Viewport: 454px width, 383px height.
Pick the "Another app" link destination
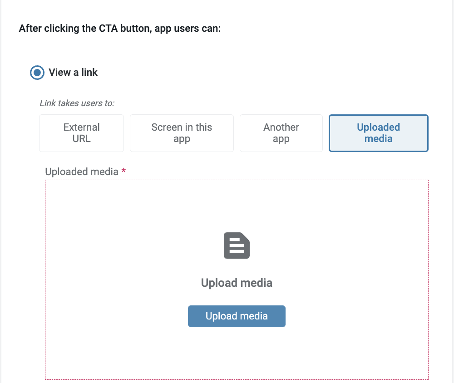[x=281, y=133]
